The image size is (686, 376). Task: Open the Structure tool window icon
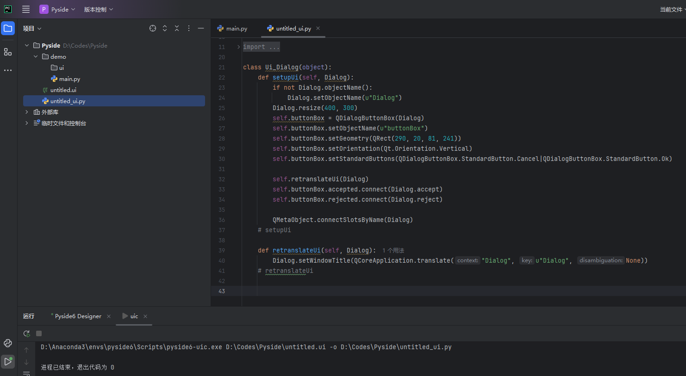[x=8, y=52]
